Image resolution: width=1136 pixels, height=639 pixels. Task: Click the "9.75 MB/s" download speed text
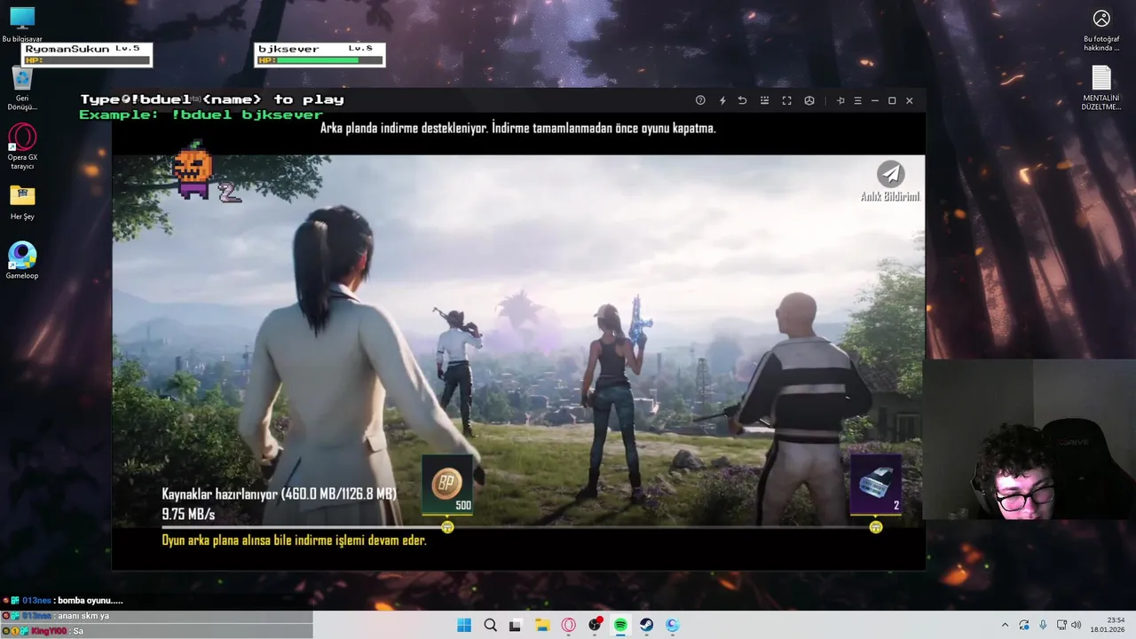(x=188, y=514)
